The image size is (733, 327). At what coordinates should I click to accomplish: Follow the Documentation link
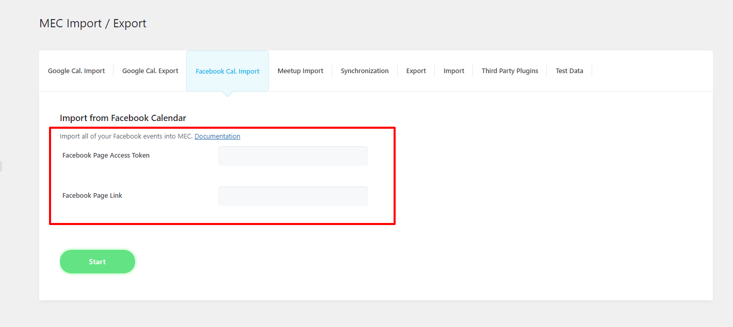[x=217, y=136]
